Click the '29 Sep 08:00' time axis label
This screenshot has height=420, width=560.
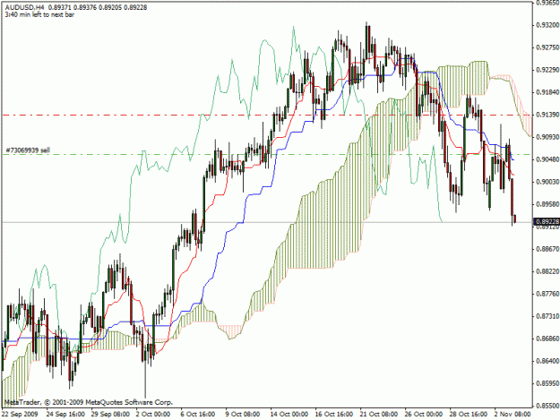110,414
